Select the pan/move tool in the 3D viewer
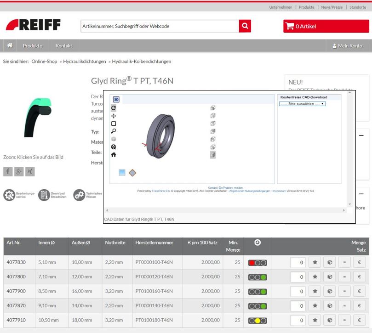The width and height of the screenshot is (372, 333). (114, 116)
